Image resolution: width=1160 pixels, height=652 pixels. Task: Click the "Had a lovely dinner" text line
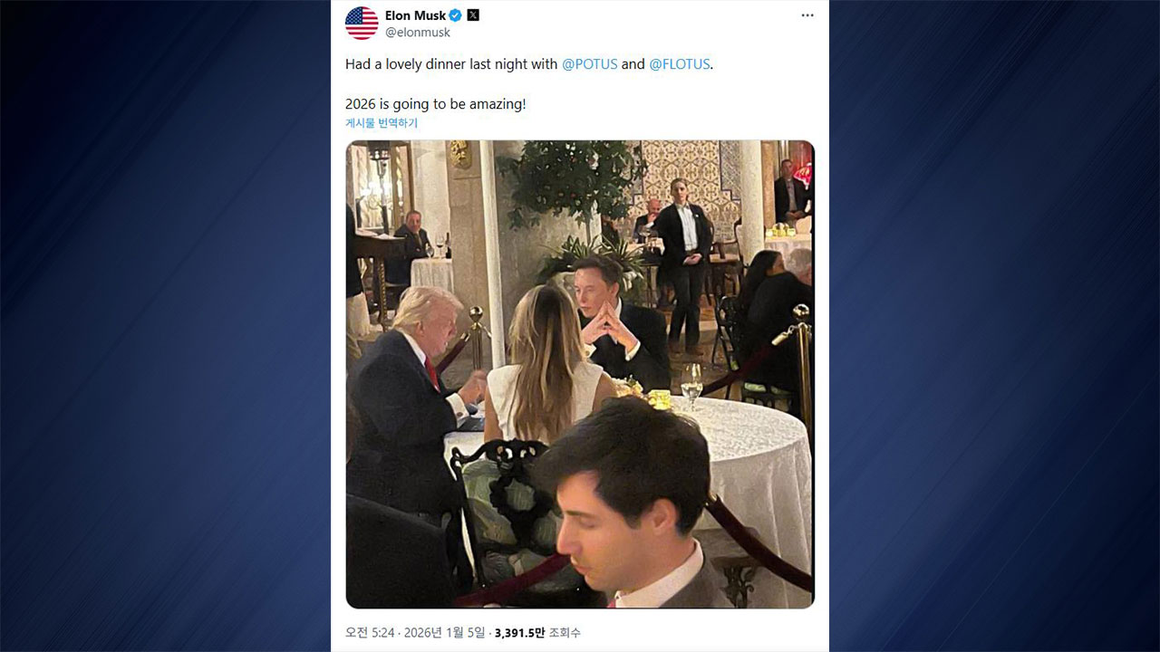tap(451, 64)
